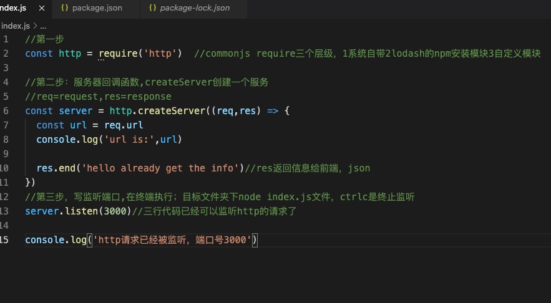Click console.log on line 15
The width and height of the screenshot is (551, 303).
[x=56, y=240]
